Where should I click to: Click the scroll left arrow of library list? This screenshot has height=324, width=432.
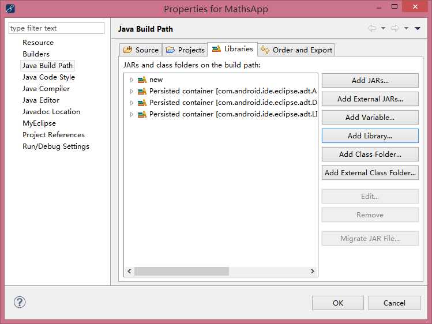click(x=129, y=271)
